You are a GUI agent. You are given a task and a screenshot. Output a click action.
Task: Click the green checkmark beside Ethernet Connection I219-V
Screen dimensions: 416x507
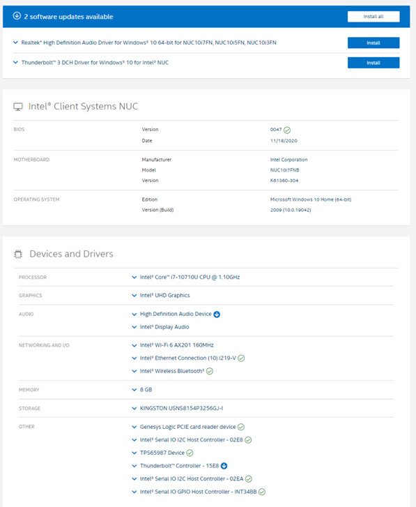[241, 358]
